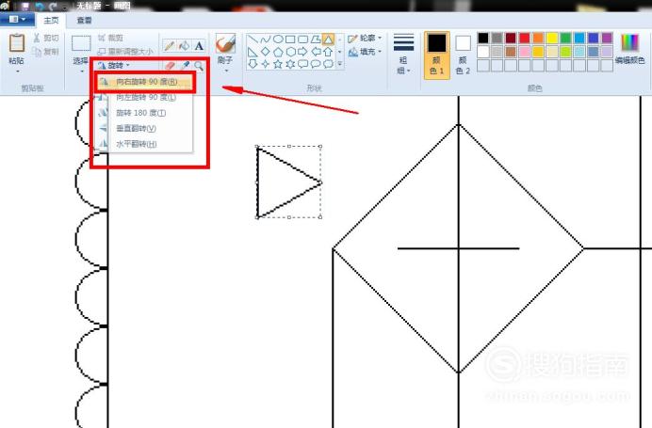Choose the Right triangle shape
Viewport: 652px width, 428px height.
coord(253,52)
